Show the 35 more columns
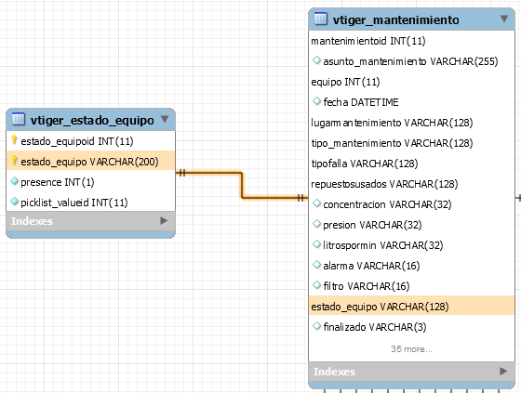This screenshot has height=393, width=521. [411, 348]
